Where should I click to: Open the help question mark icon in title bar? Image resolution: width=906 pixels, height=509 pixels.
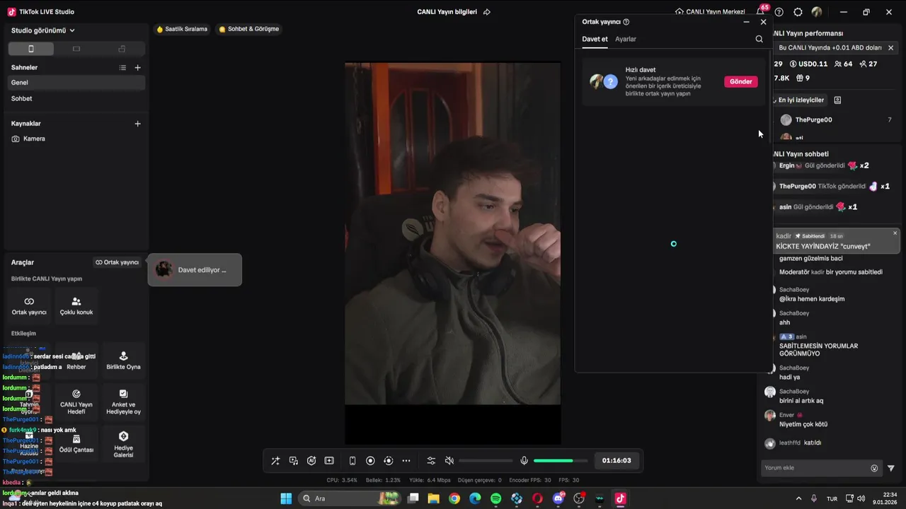point(779,12)
